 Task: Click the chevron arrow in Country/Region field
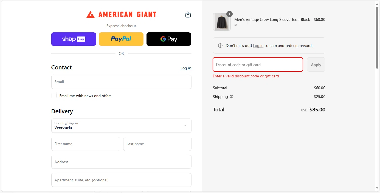pos(185,125)
